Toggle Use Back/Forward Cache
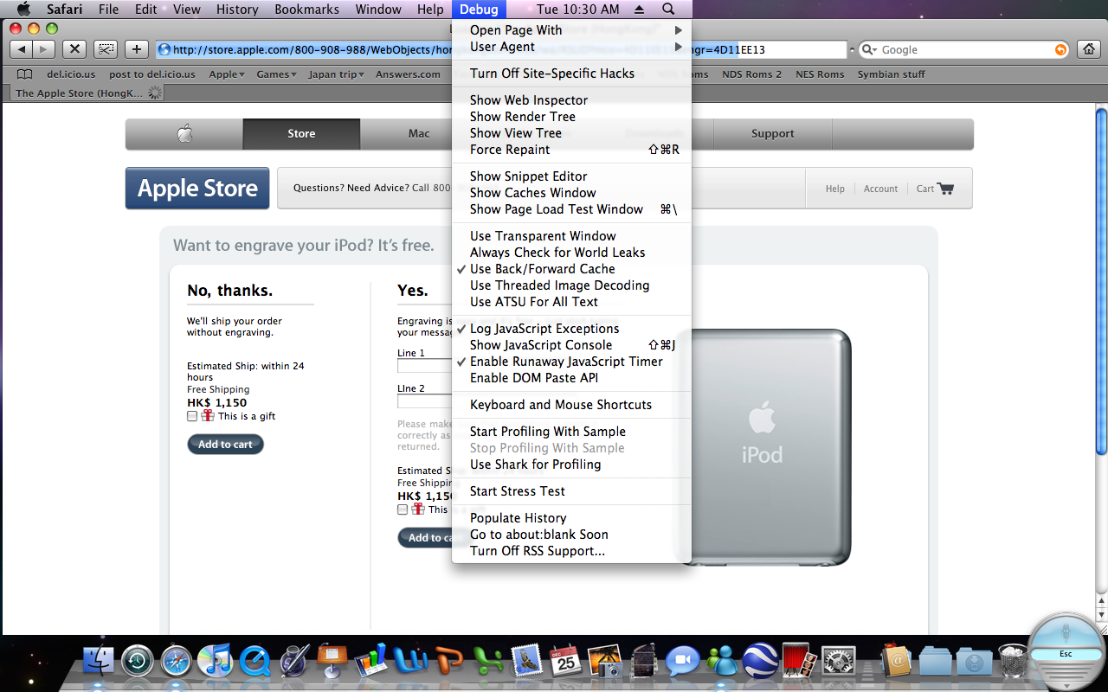1108x692 pixels. pos(571,269)
